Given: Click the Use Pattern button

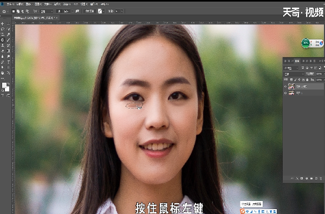Looking at the screenshot, I should (89, 11).
